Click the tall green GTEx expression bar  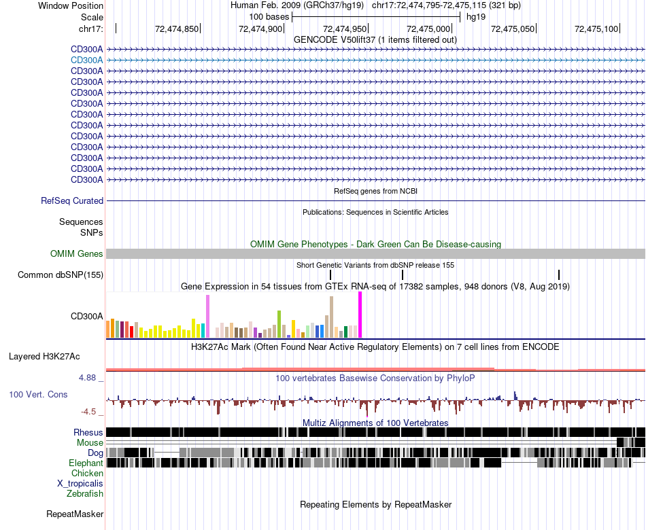pos(279,324)
